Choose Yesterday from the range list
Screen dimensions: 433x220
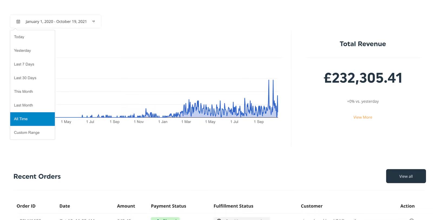pos(22,51)
